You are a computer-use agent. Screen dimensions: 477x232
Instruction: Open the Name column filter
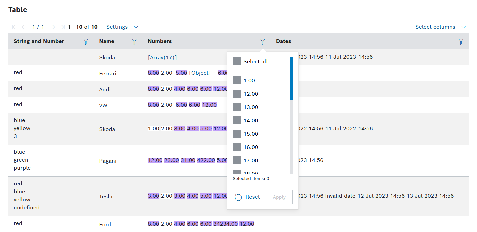134,41
